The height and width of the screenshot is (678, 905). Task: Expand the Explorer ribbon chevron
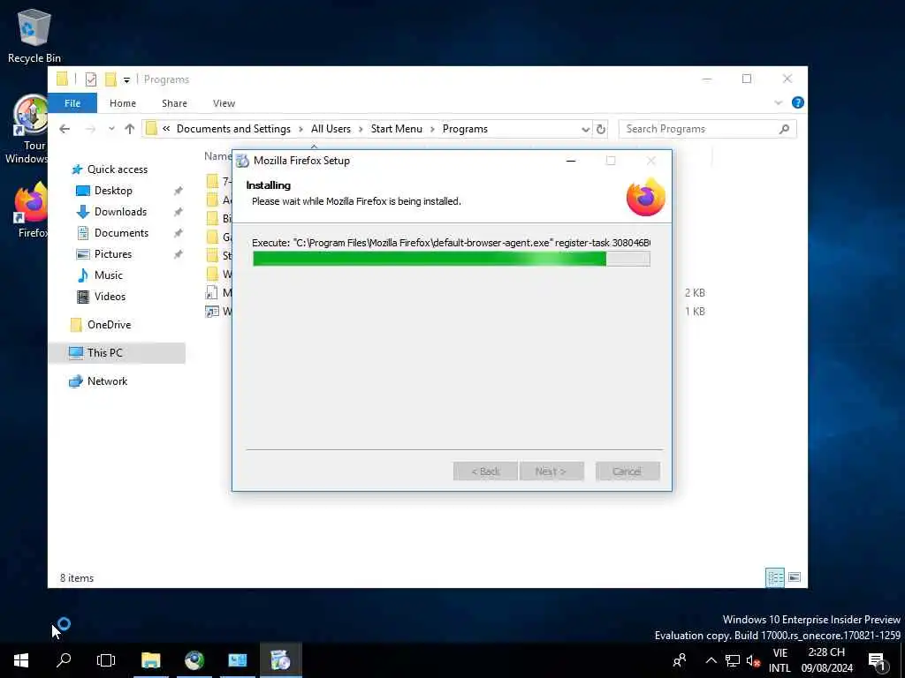point(778,102)
